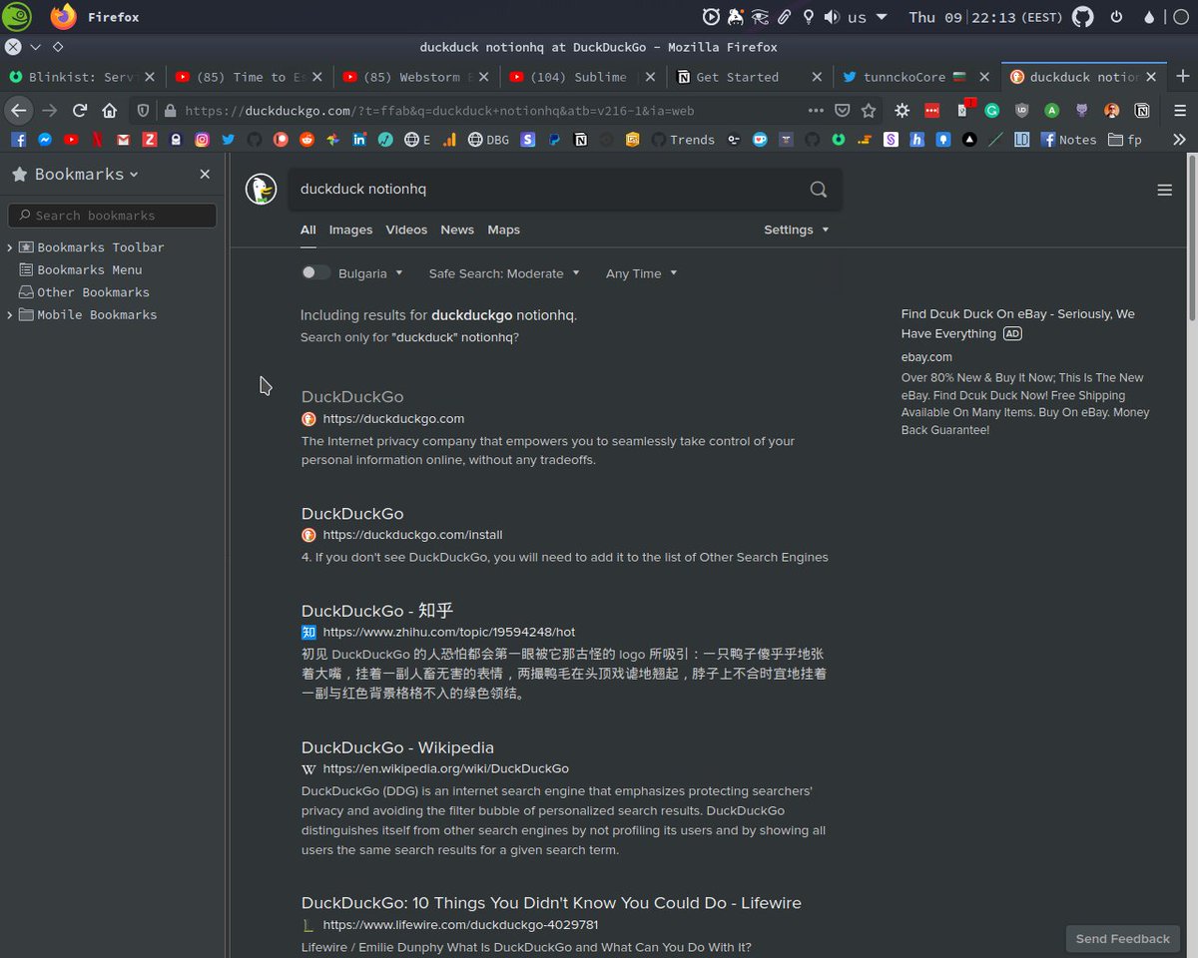Open the LinkedIn bookmark icon
1198x958 pixels.
[x=359, y=140]
